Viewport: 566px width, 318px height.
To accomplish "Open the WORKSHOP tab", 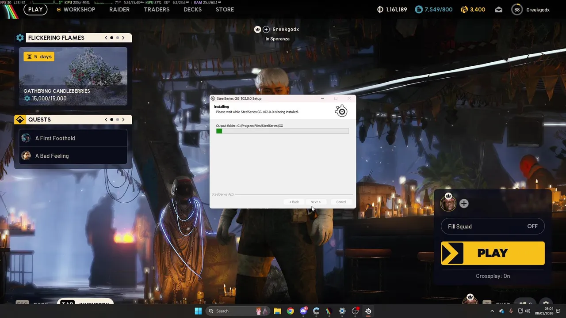I will coord(79,9).
